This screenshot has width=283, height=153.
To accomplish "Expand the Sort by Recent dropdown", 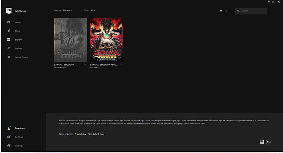I will (x=67, y=11).
